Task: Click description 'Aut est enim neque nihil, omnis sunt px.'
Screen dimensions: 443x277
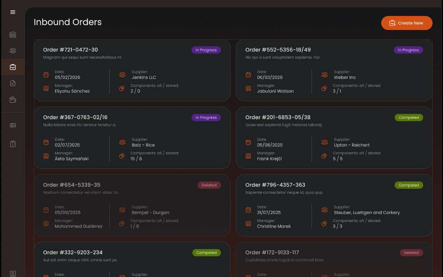Action: [x=80, y=260]
